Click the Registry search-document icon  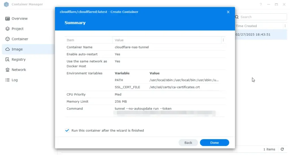(7, 60)
